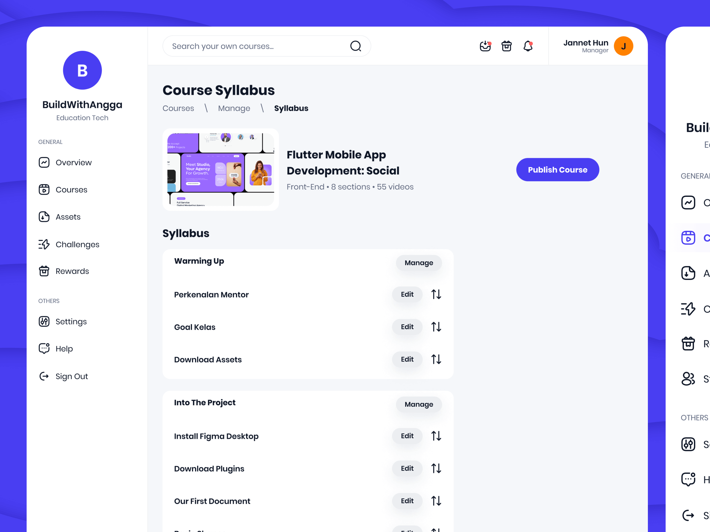Edit the Goal Kelas lesson
This screenshot has width=710, height=532.
407,327
